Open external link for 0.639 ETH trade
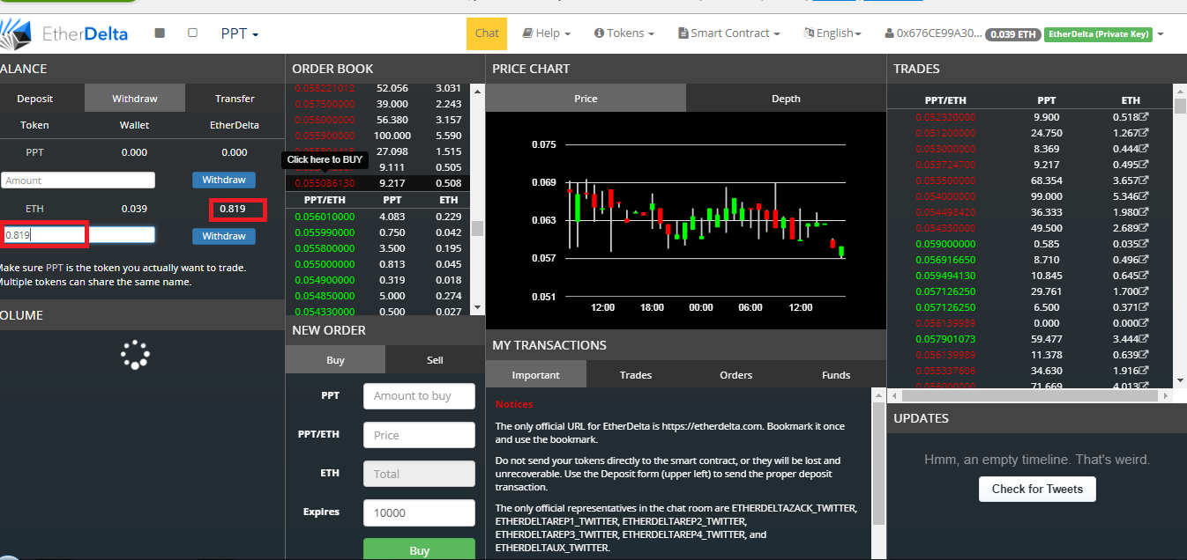The width and height of the screenshot is (1187, 560). click(x=1144, y=355)
